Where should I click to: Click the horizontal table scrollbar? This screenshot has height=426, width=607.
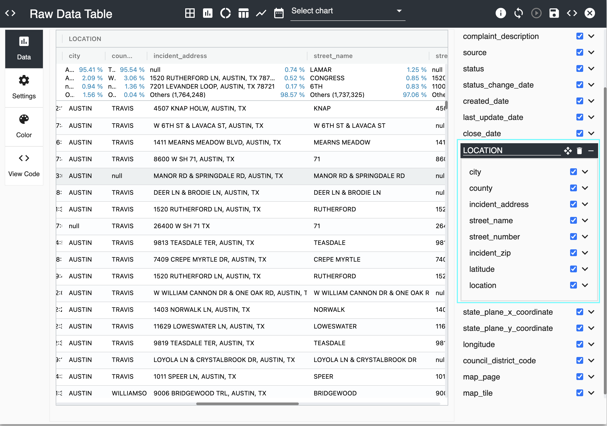click(x=247, y=404)
